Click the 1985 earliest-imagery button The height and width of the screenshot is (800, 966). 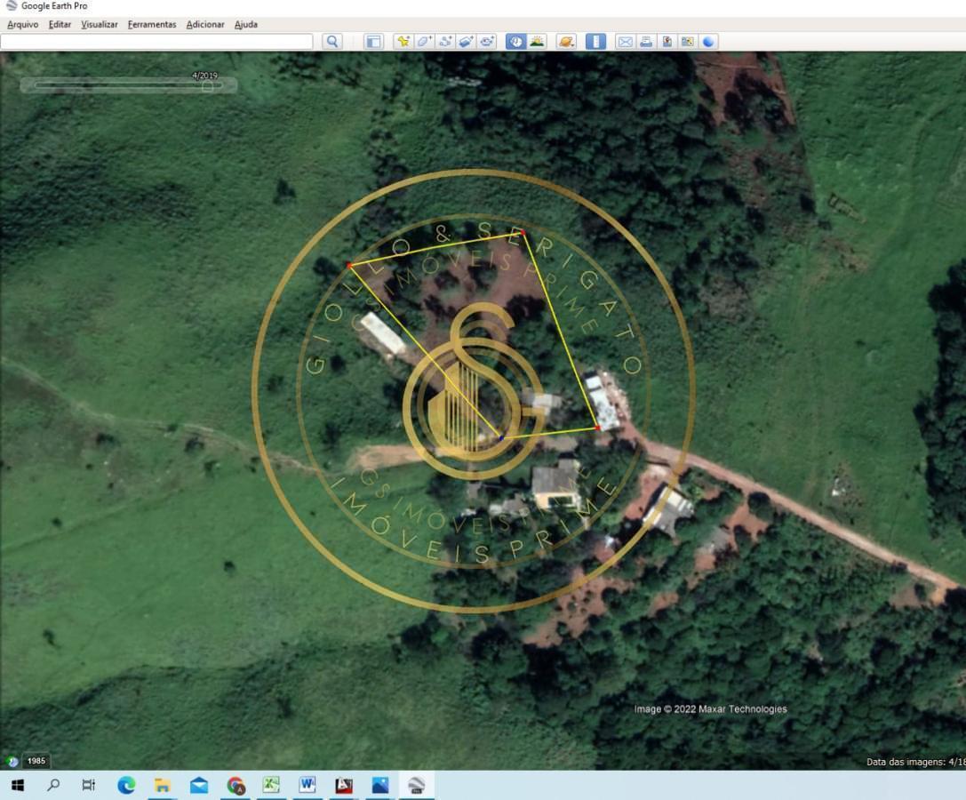pyautogui.click(x=36, y=761)
